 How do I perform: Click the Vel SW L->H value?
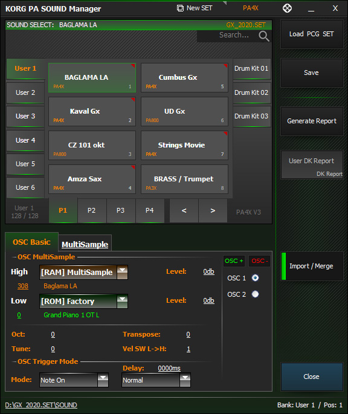click(188, 349)
